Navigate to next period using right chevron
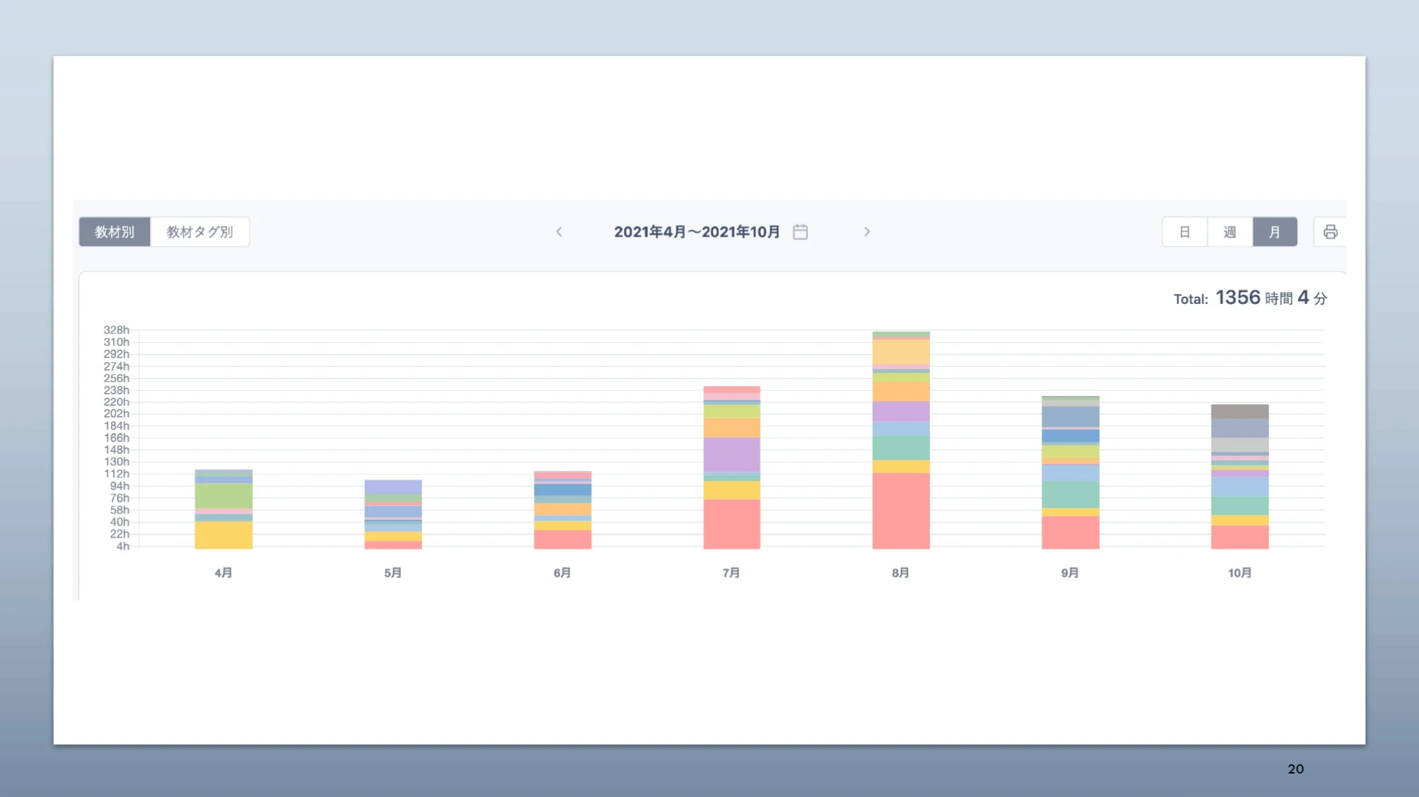This screenshot has width=1419, height=797. (868, 232)
